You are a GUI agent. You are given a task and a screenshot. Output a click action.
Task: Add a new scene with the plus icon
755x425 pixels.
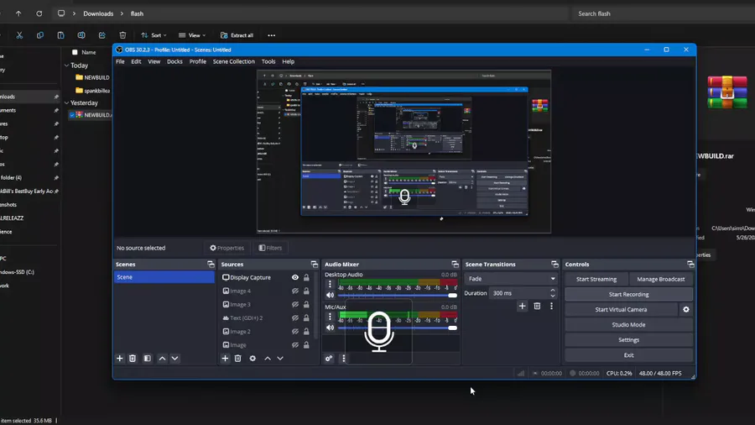pos(119,359)
